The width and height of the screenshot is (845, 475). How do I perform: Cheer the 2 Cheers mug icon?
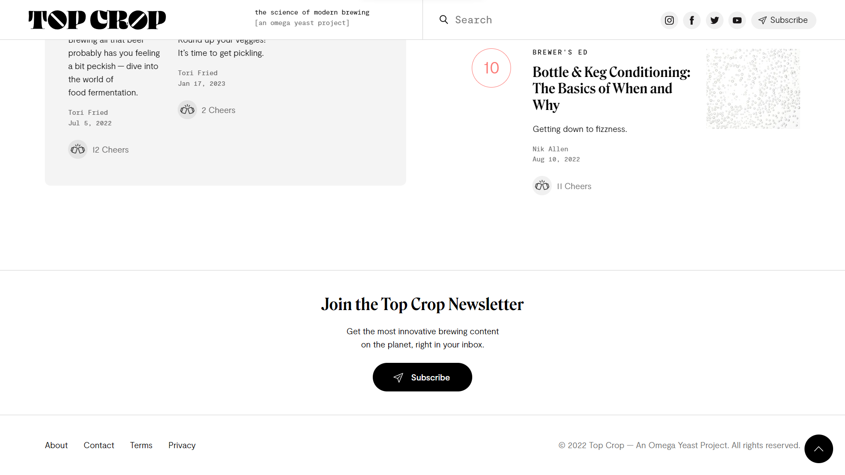tap(187, 110)
